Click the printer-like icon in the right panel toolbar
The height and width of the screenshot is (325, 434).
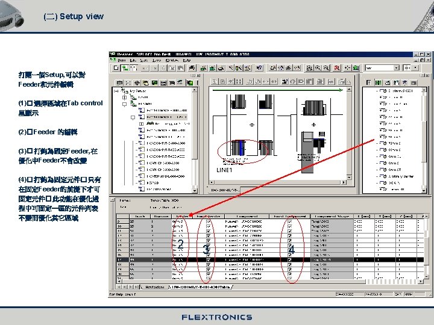[x=388, y=82]
